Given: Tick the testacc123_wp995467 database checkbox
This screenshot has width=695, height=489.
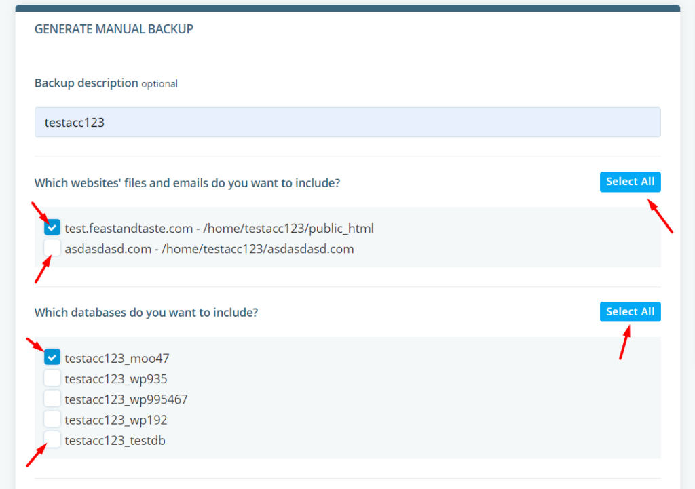Looking at the screenshot, I should pyautogui.click(x=52, y=399).
